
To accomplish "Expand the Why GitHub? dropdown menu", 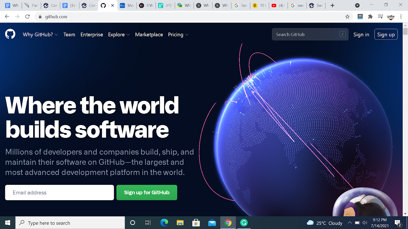I will coord(40,35).
